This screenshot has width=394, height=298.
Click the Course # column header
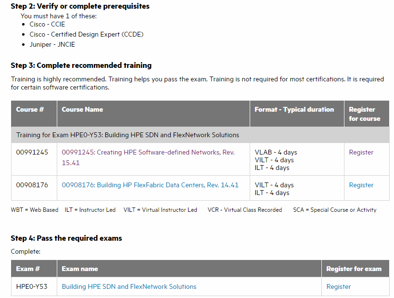point(34,114)
